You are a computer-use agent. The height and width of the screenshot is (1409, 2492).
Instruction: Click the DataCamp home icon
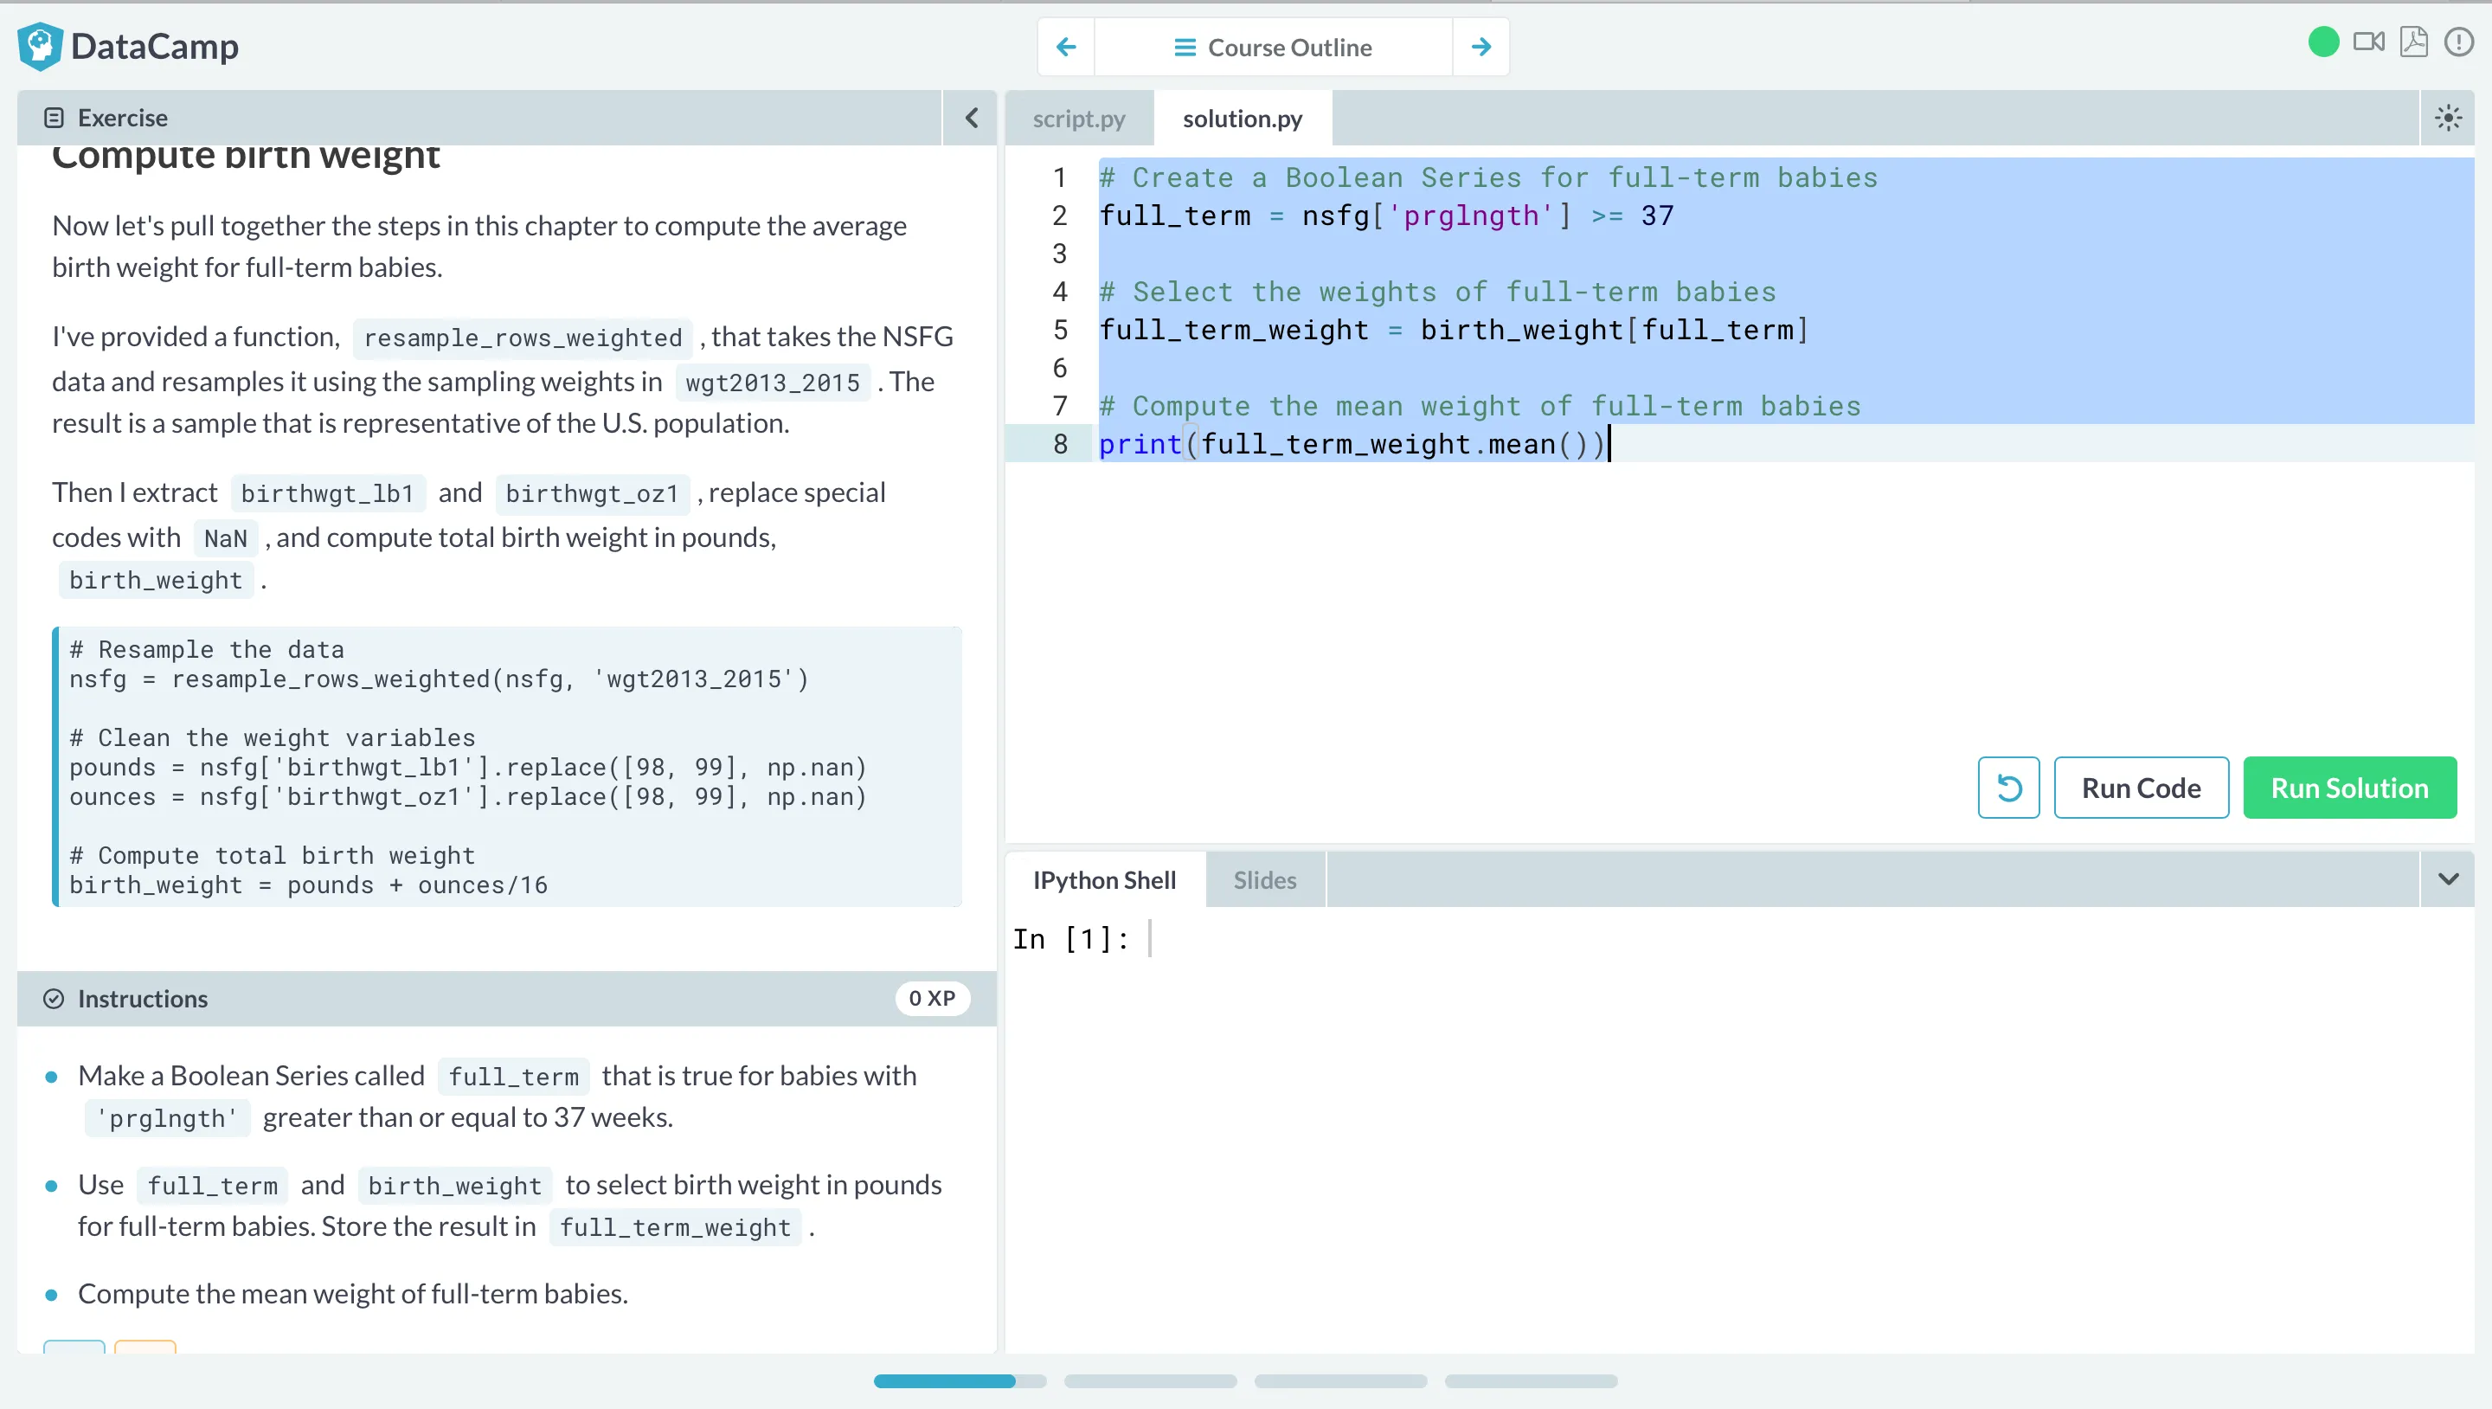(38, 46)
